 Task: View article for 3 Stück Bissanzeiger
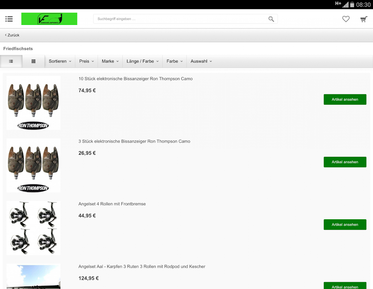point(345,162)
